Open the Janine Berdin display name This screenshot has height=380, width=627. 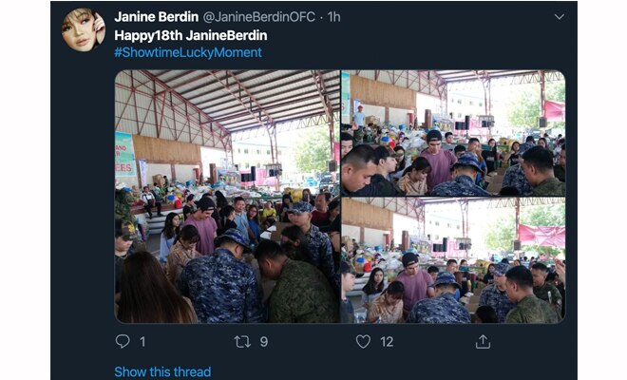[x=157, y=17]
